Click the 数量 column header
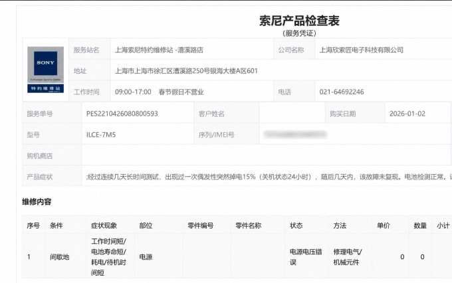Image resolution: width=452 pixels, height=283 pixels. [420, 225]
